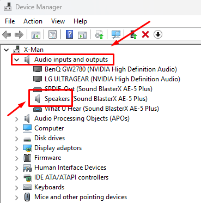Expand the Display adaptors chevron
This screenshot has width=201, height=203.
pyautogui.click(x=17, y=148)
